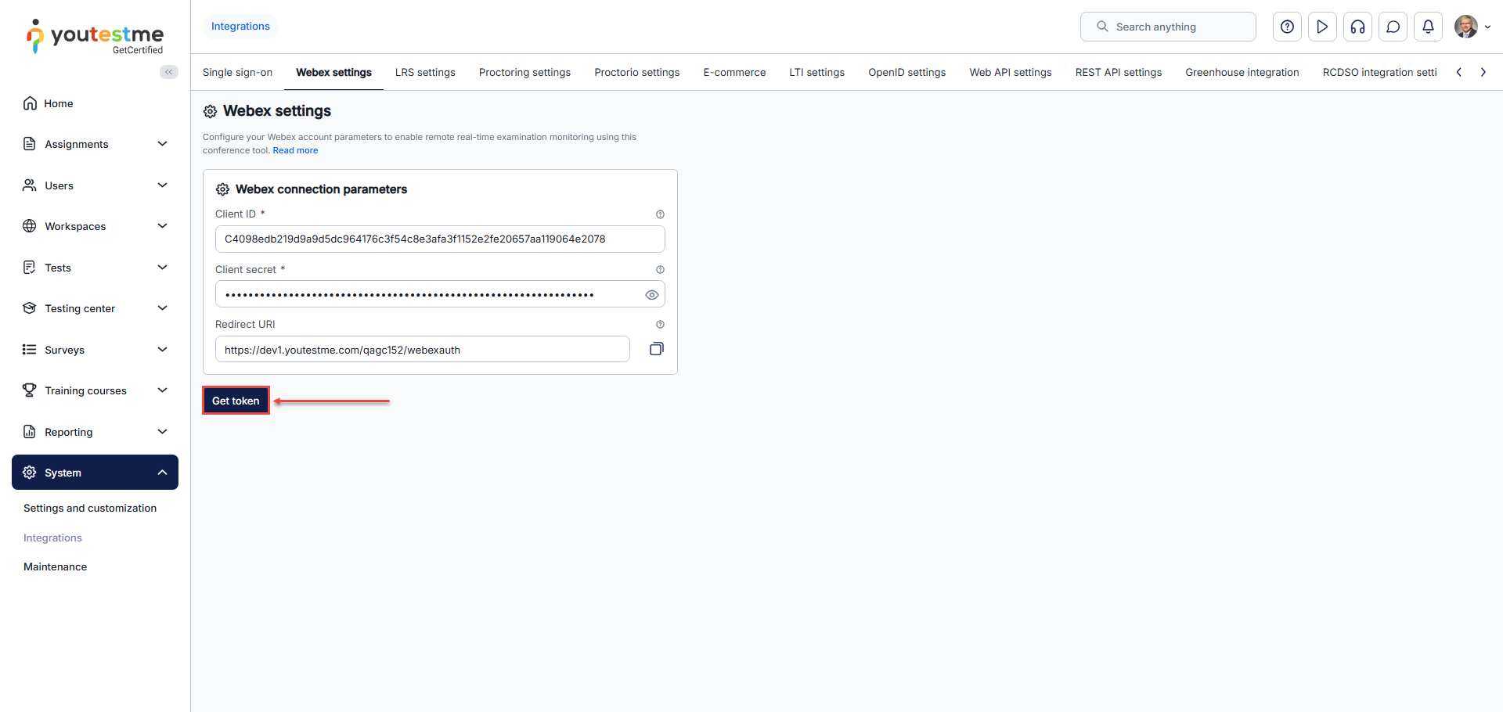
Task: Click the help question mark icon in header
Action: coord(1287,27)
